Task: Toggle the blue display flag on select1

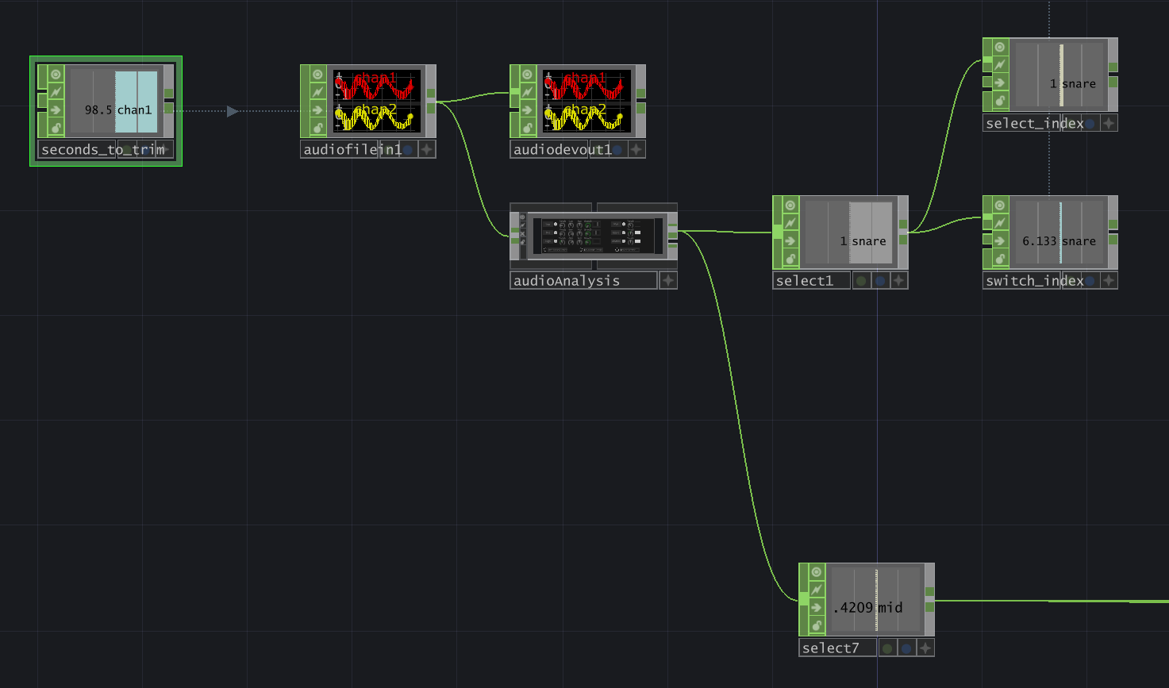Action: 880,281
